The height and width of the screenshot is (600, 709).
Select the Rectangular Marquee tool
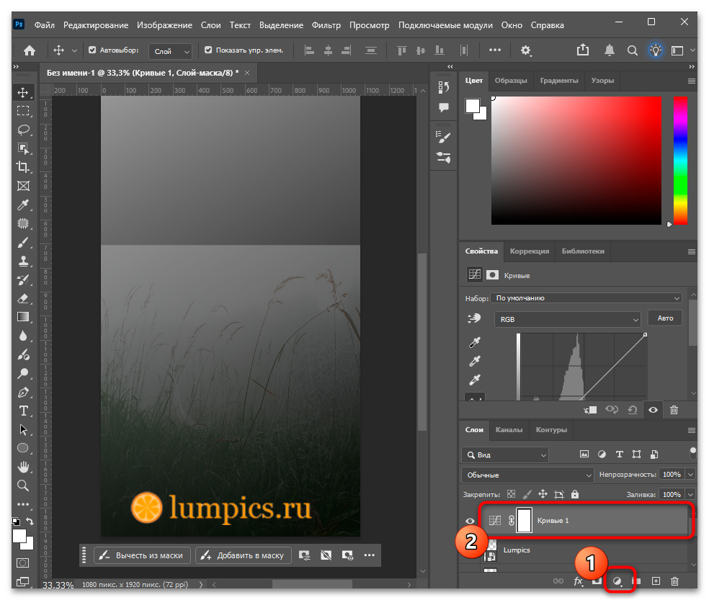coord(23,111)
